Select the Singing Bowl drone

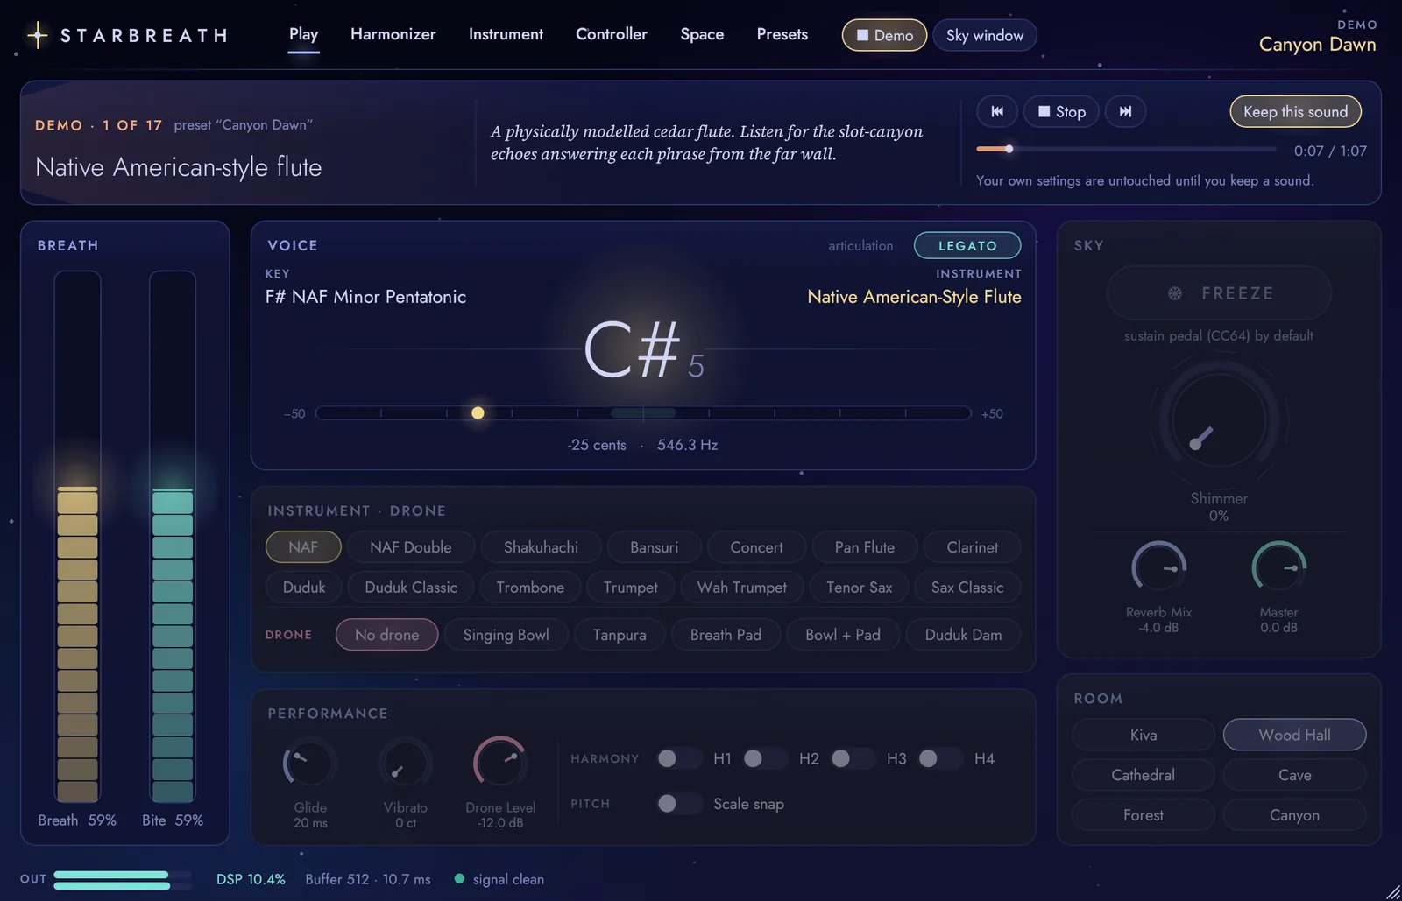coord(506,635)
